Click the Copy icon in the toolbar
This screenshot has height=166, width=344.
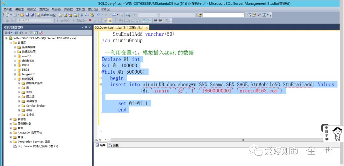(87, 15)
